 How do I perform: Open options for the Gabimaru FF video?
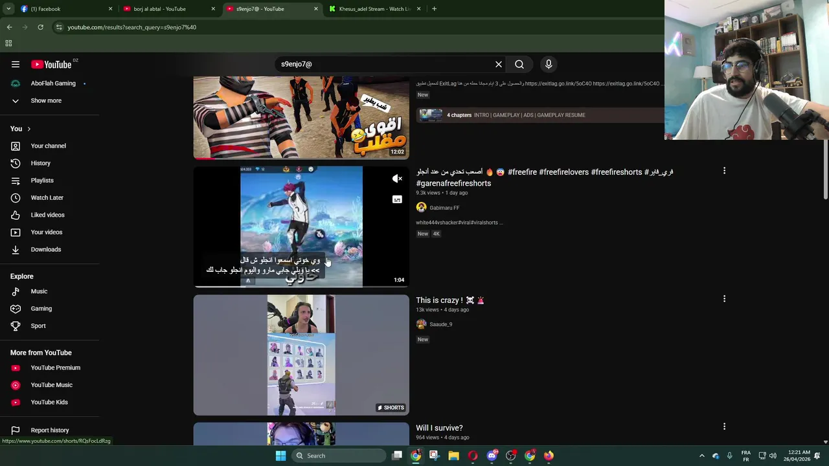click(724, 171)
